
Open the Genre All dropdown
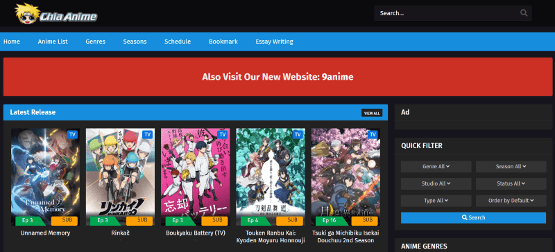[x=436, y=166]
